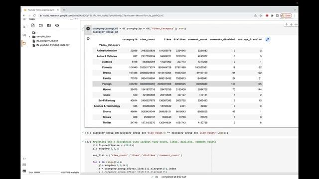Refresh the file browser listing

(41, 25)
